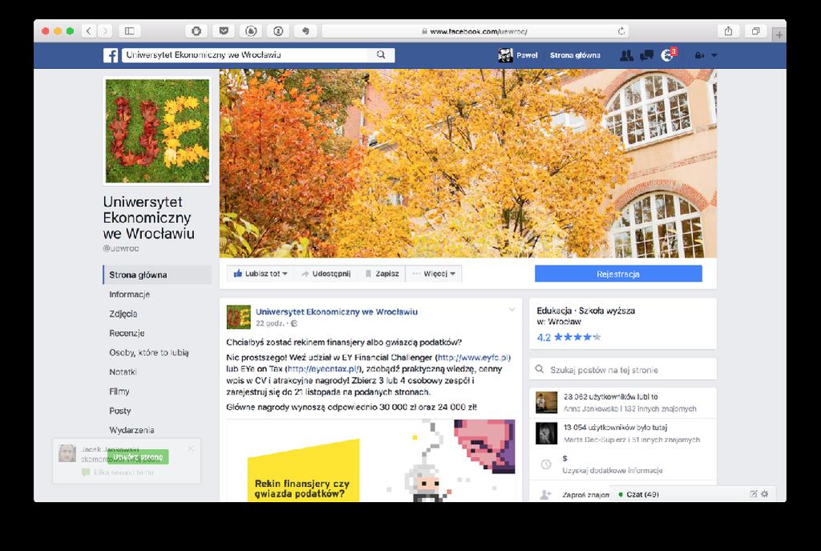The image size is (821, 551).
Task: Open a new tab with the plus button
Action: 779,34
